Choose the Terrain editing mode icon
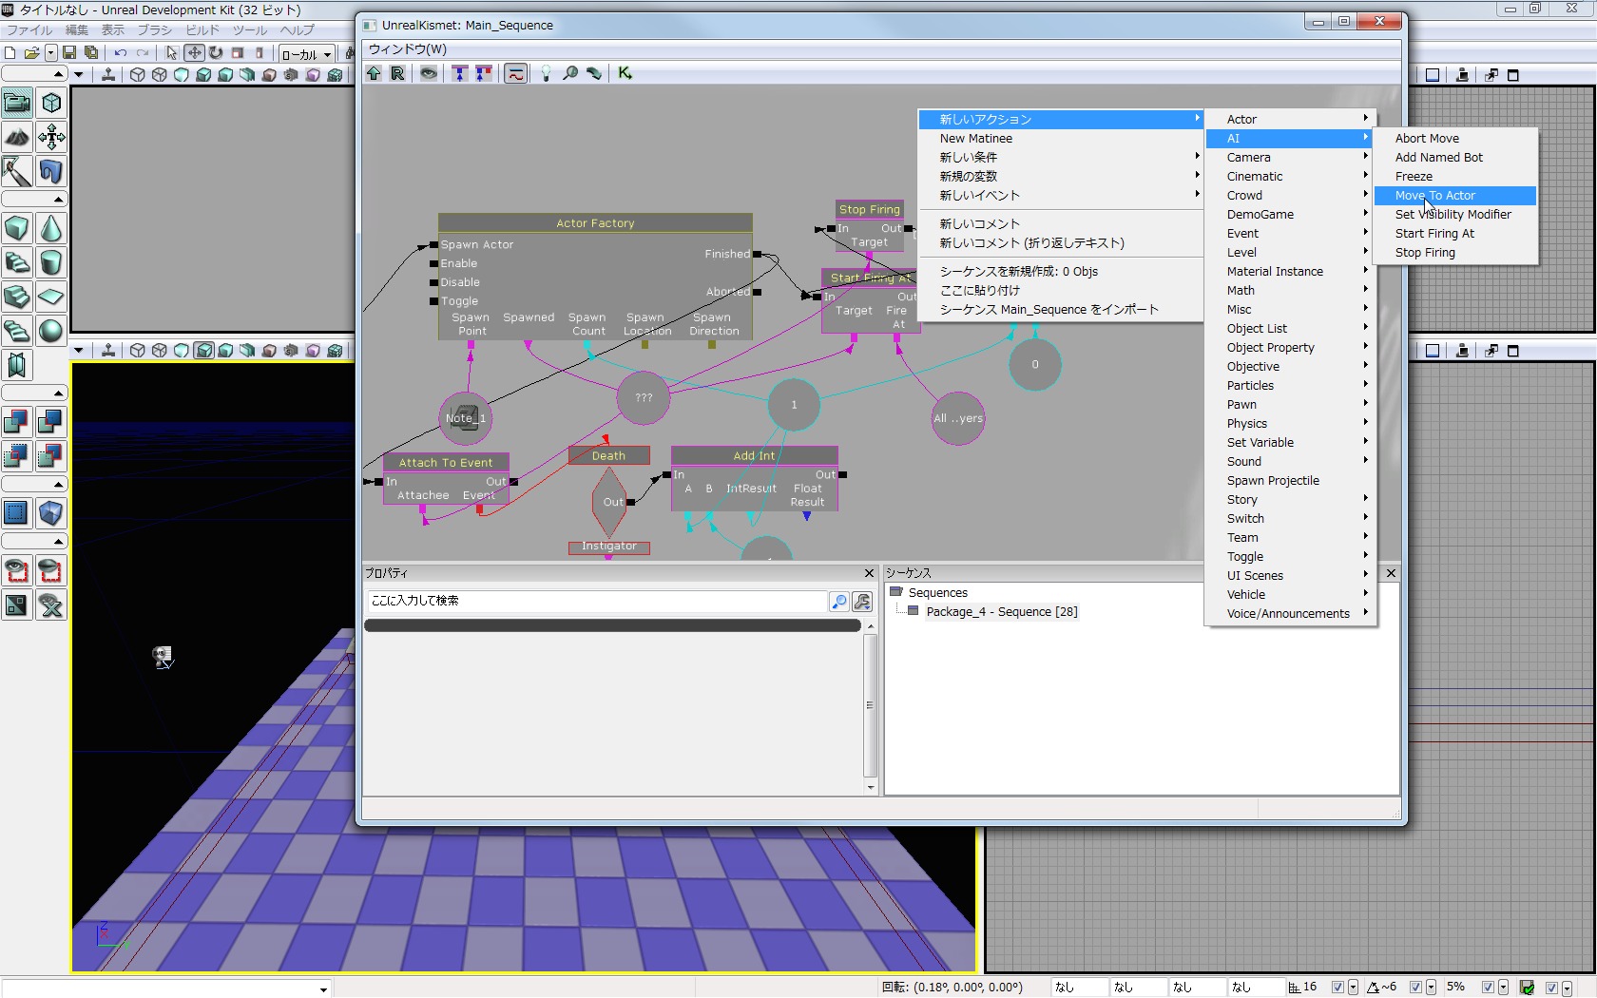Image resolution: width=1597 pixels, height=998 pixels. 17,137
